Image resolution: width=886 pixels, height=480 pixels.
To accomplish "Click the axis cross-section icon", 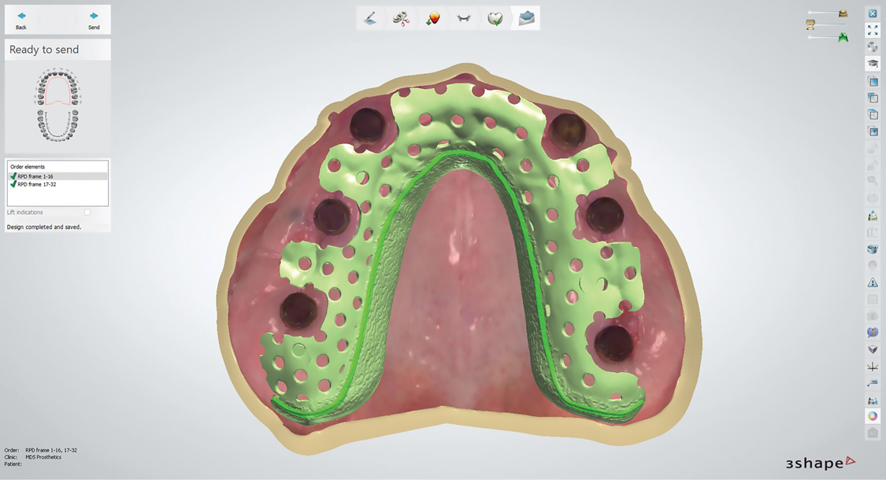I will click(x=873, y=367).
